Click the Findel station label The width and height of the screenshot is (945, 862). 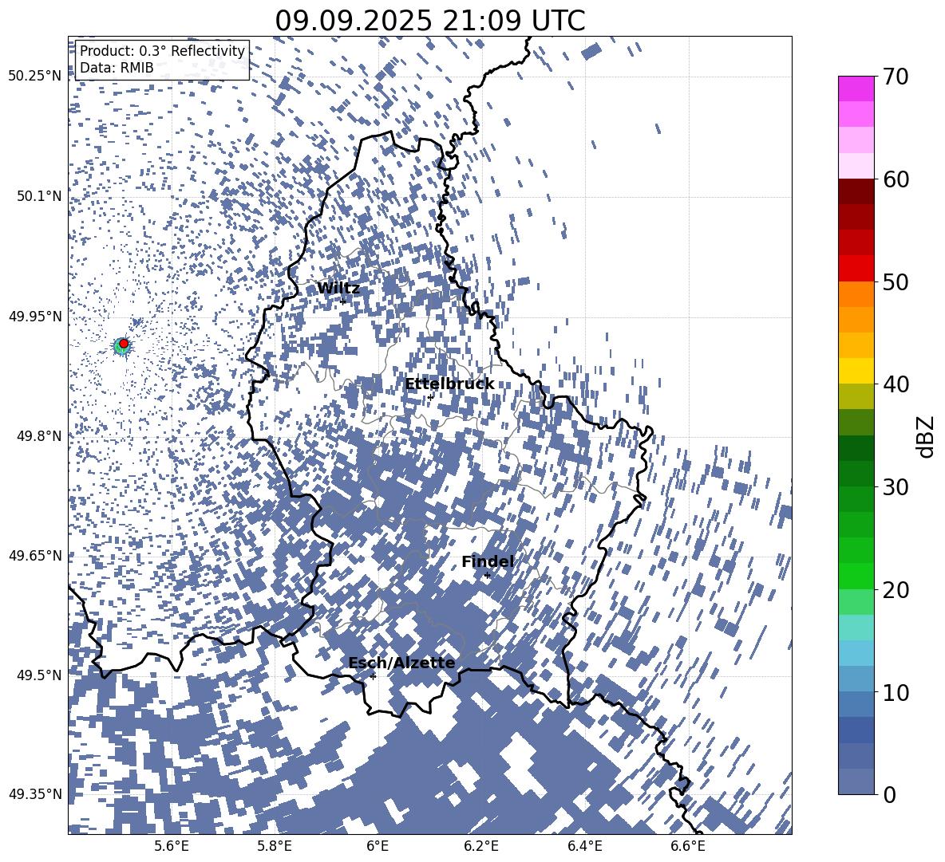point(488,561)
